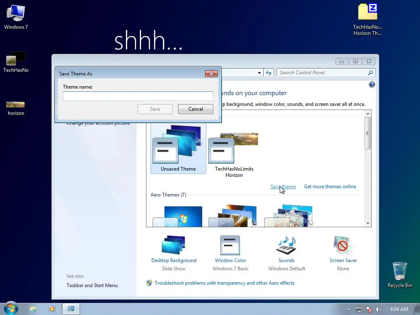Click the Show desktop strip

417,309
